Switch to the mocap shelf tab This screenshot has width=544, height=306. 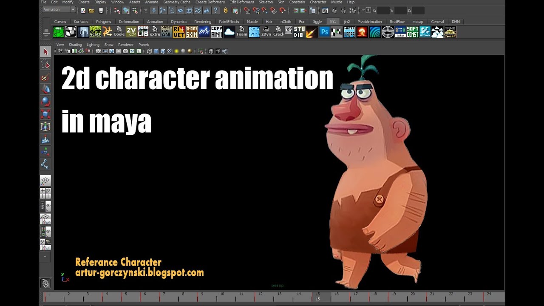418,22
